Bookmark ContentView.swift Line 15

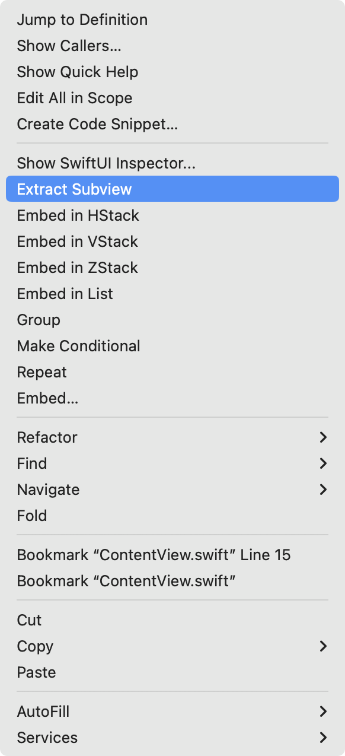154,555
